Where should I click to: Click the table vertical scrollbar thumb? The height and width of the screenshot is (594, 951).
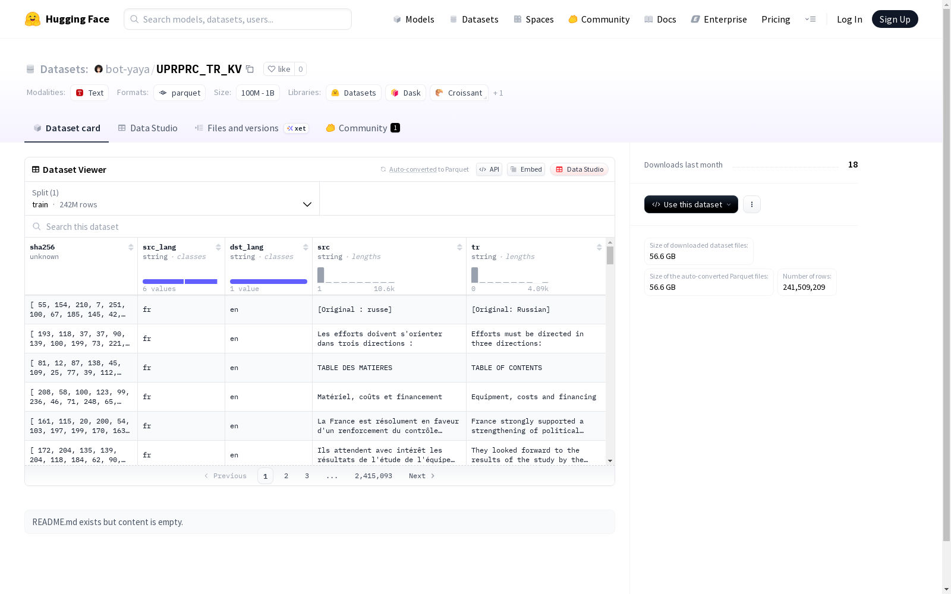point(610,255)
